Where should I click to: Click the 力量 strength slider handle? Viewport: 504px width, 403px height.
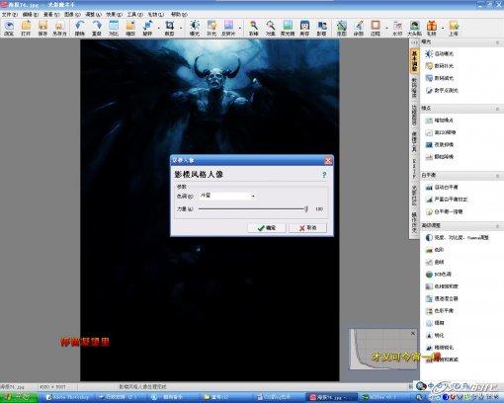306,208
